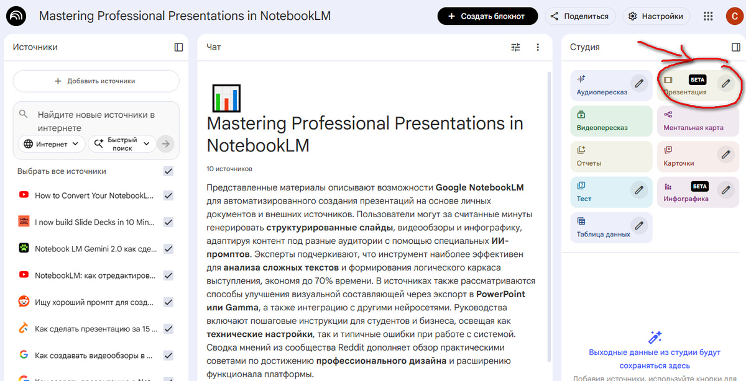The height and width of the screenshot is (381, 746).
Task: Click Добавить источники button
Action: tap(96, 81)
